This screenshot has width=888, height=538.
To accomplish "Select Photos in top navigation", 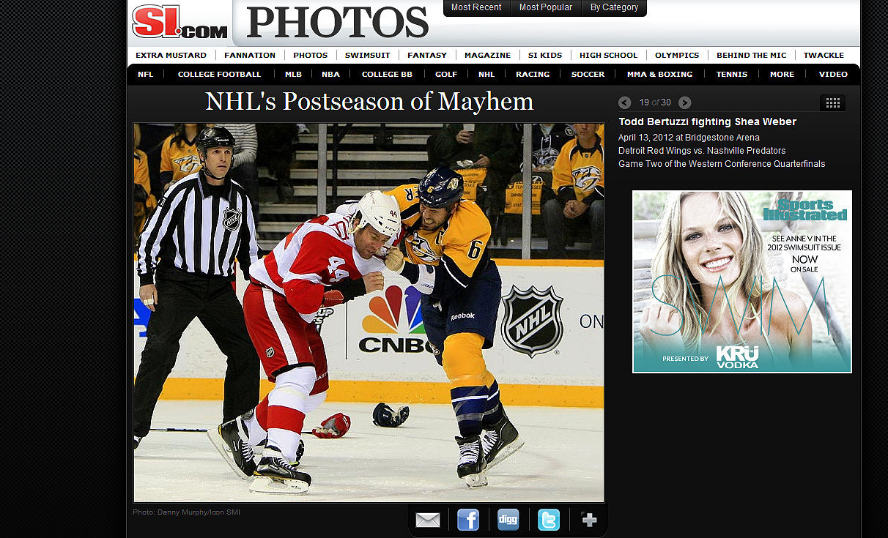I will tap(311, 55).
